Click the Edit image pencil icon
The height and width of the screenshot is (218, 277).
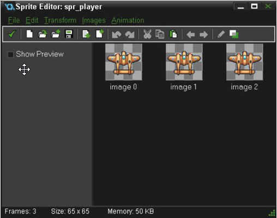221,34
